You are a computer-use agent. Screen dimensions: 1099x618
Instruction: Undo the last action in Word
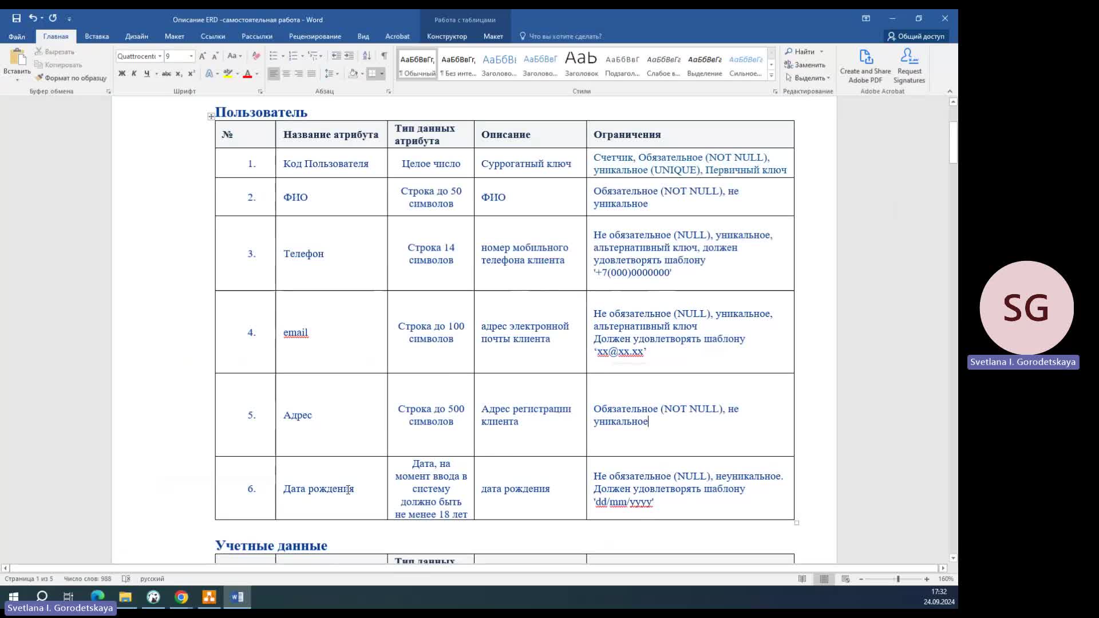pos(33,18)
